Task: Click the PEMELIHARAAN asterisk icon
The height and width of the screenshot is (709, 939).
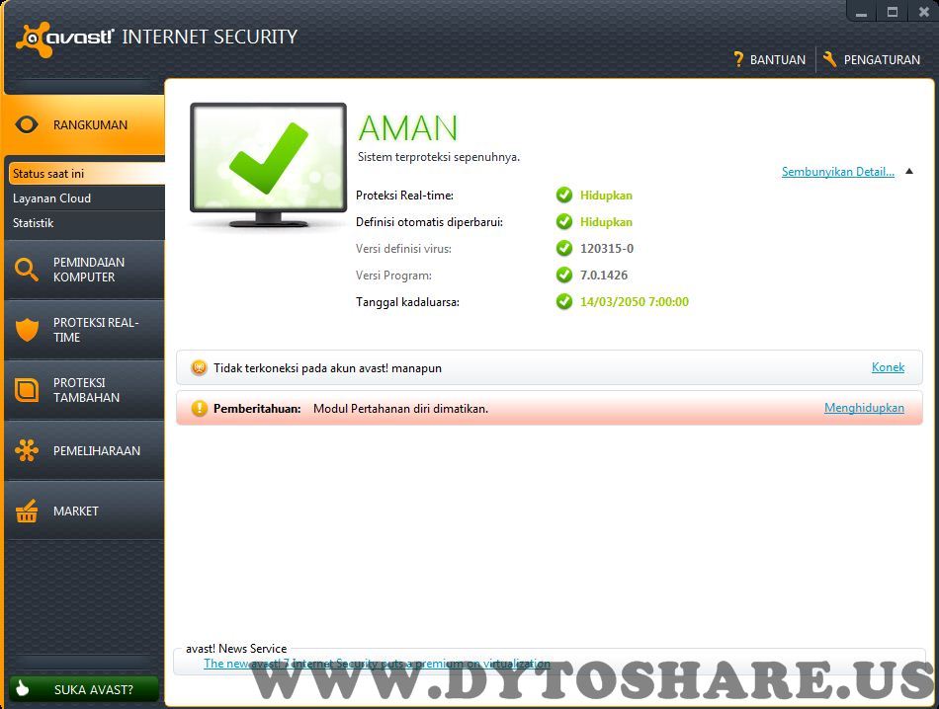Action: click(27, 450)
